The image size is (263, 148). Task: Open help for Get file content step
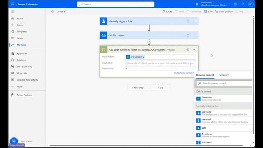pos(188,35)
